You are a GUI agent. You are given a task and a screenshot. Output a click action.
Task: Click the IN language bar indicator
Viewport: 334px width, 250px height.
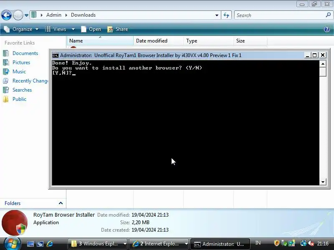coord(258,243)
